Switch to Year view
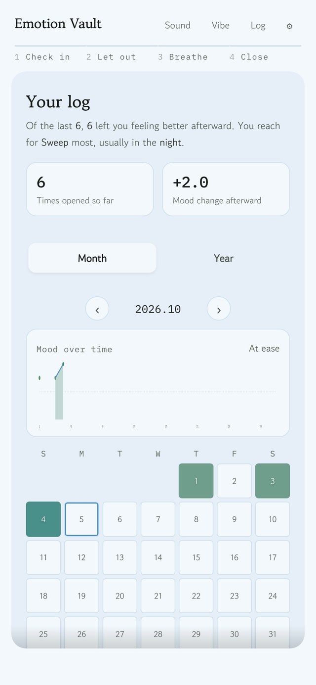The height and width of the screenshot is (685, 316). pos(224,258)
